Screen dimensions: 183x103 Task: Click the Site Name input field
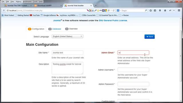click(x=67, y=53)
